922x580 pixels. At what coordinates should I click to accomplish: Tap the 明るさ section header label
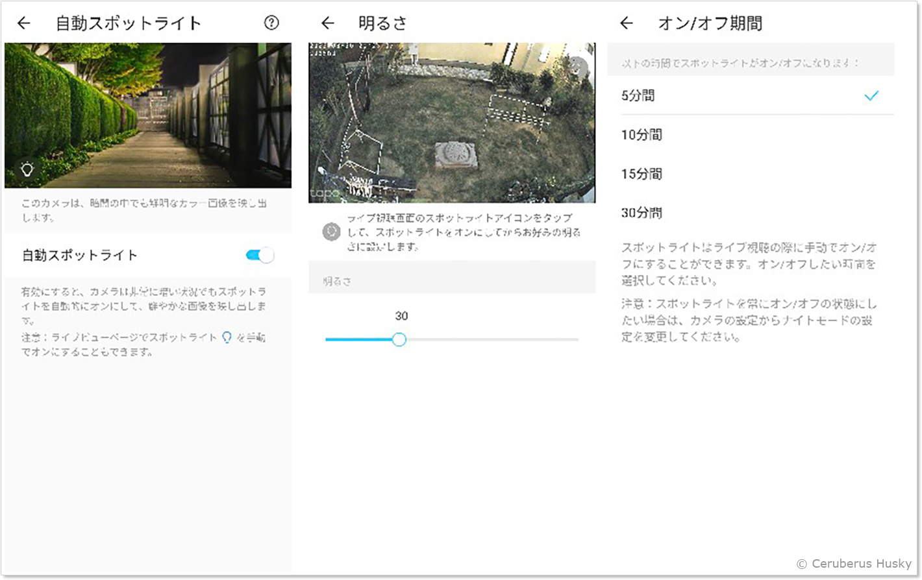(337, 282)
